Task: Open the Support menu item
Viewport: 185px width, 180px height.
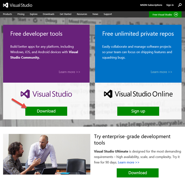Action: tap(108, 14)
